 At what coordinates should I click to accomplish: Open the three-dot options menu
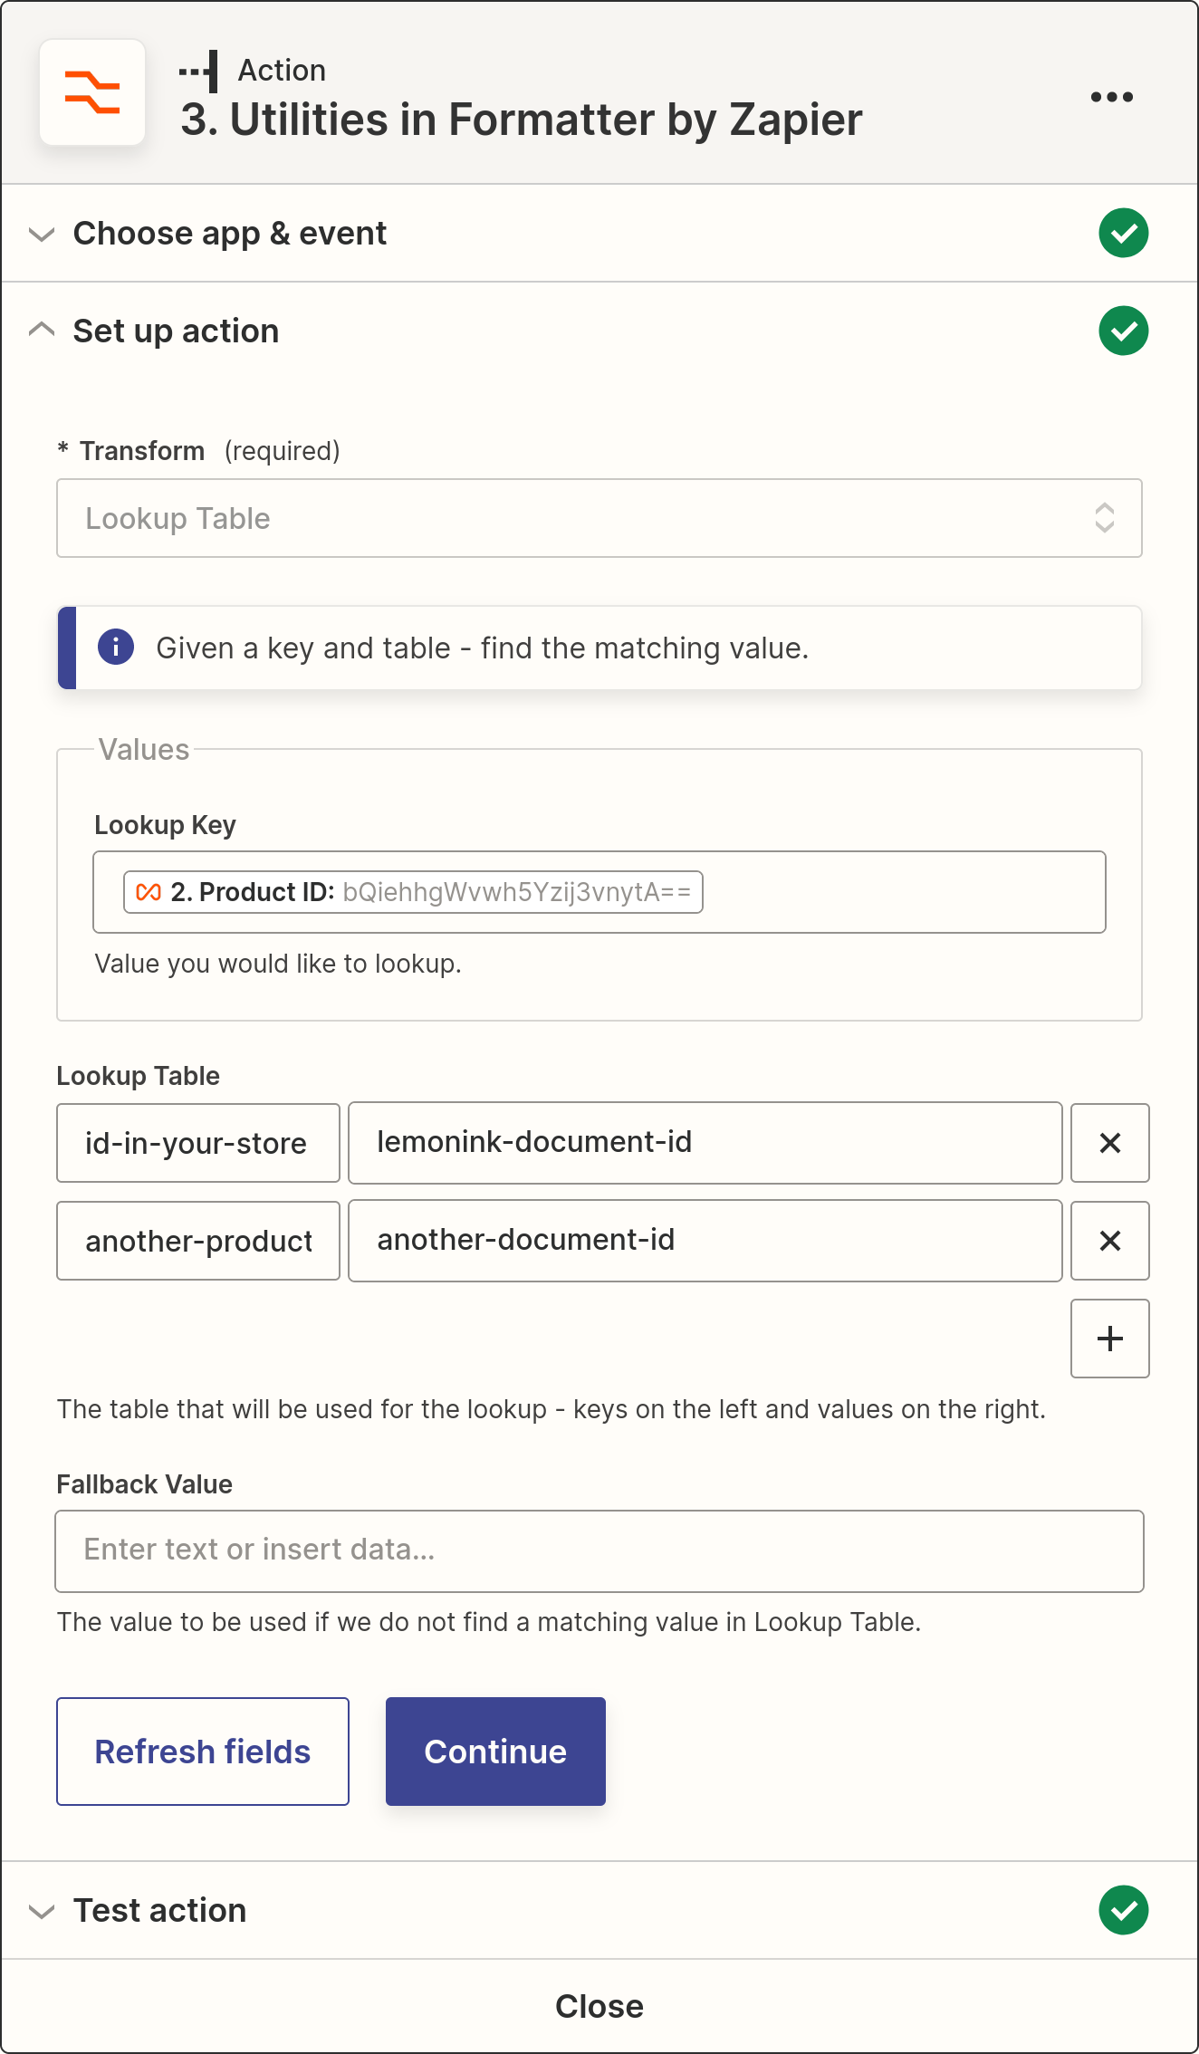(x=1111, y=97)
